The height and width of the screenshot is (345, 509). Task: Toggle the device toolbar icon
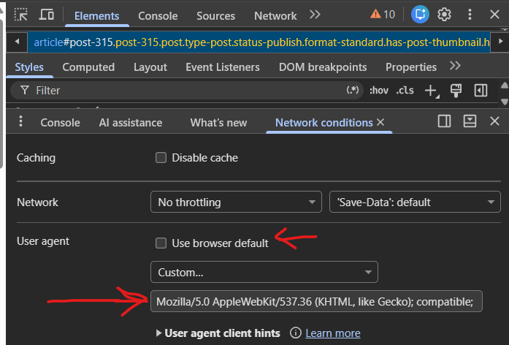pyautogui.click(x=47, y=15)
